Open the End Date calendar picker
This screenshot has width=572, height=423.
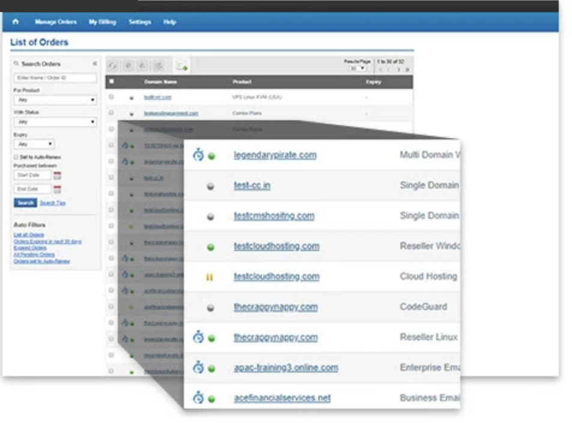click(x=57, y=189)
